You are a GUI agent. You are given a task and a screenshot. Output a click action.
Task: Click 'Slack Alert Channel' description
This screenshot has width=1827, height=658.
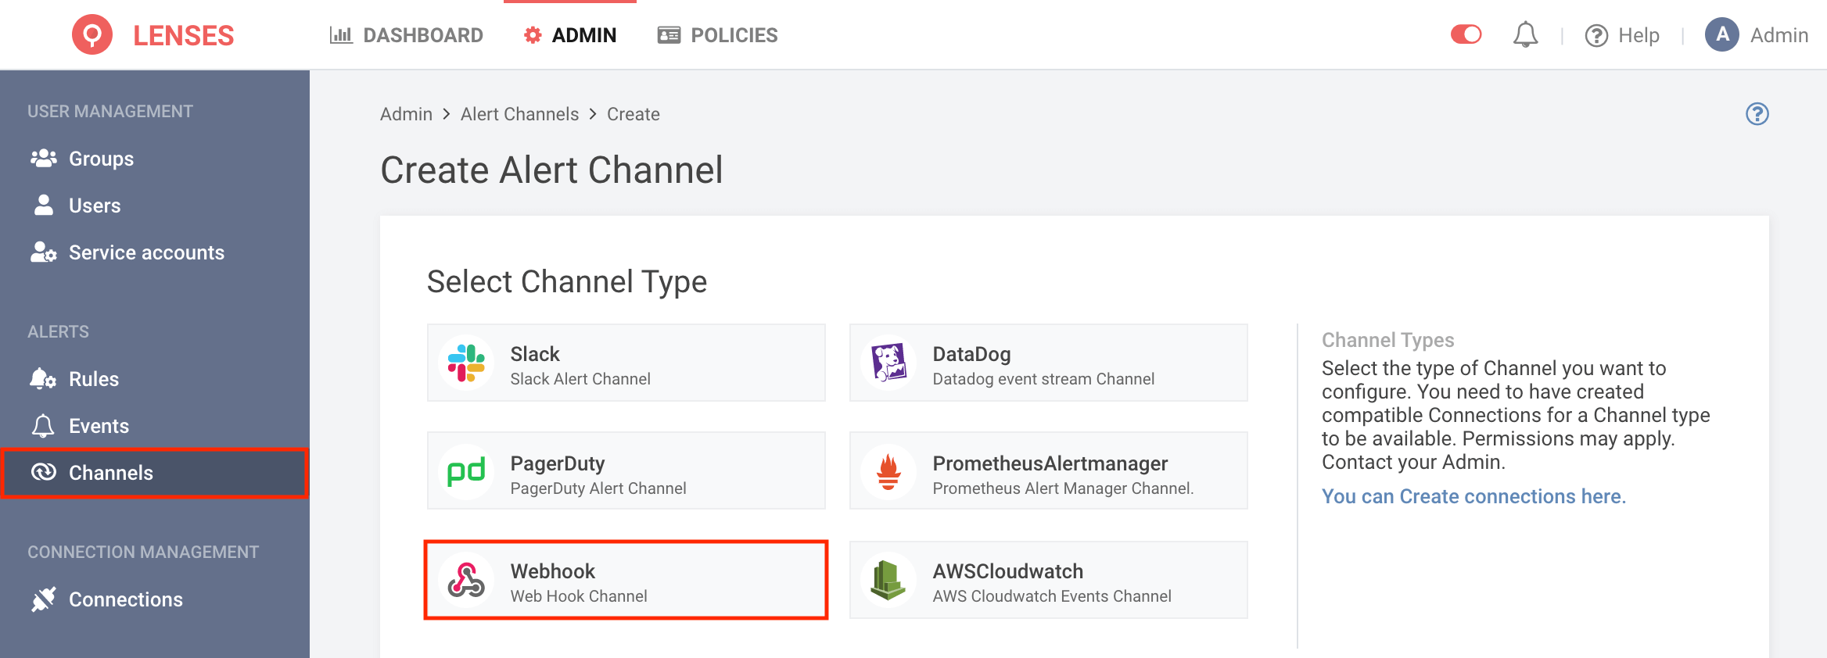(x=580, y=379)
